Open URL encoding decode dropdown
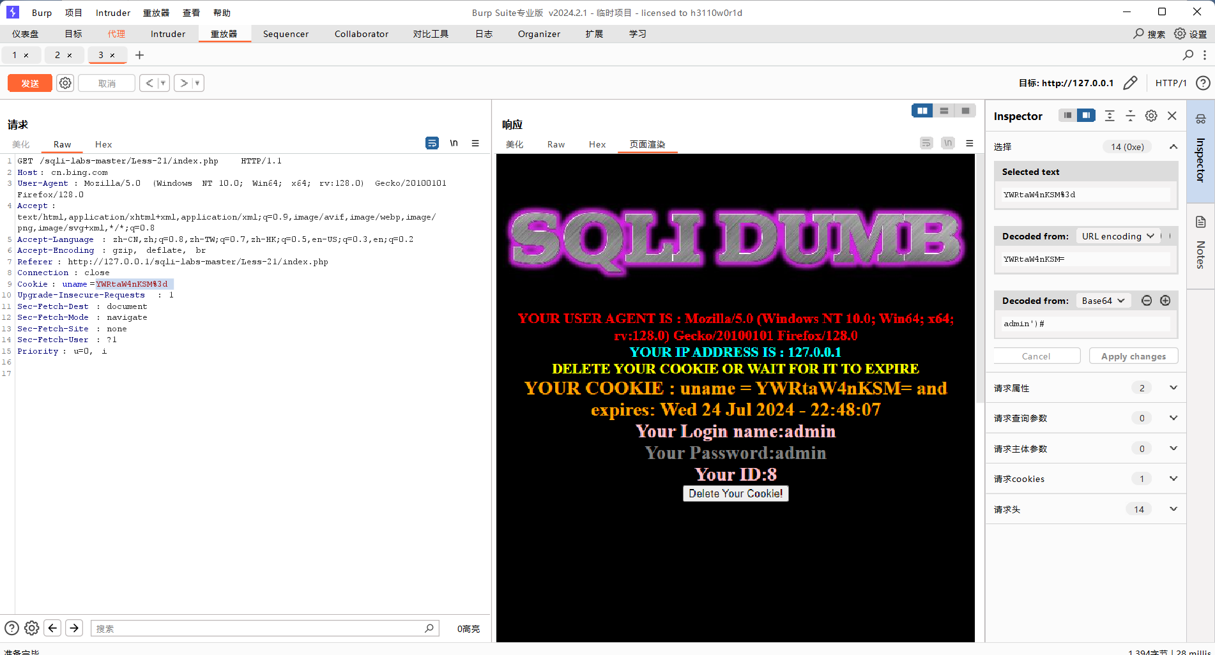The image size is (1215, 655). (x=1118, y=236)
